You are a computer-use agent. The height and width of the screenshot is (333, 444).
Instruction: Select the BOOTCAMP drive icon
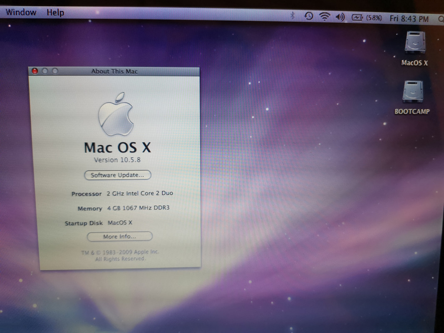click(x=413, y=92)
